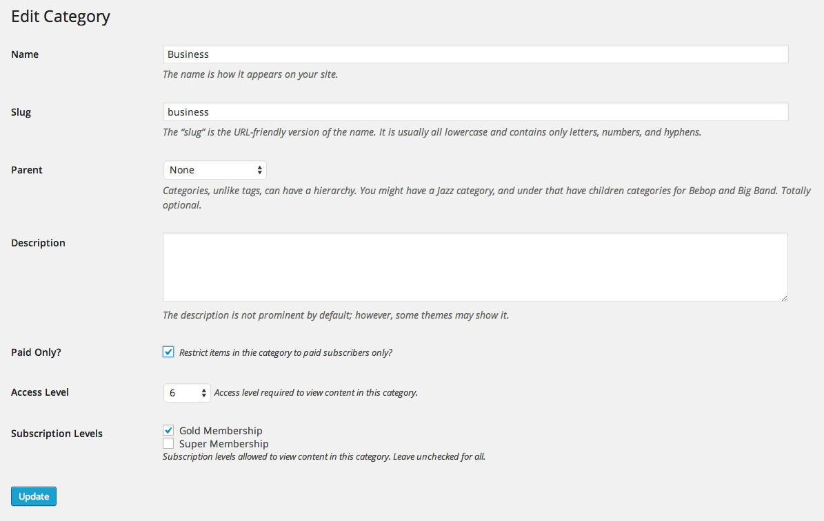The height and width of the screenshot is (521, 824).
Task: Focus the Name input field
Action: click(x=476, y=54)
